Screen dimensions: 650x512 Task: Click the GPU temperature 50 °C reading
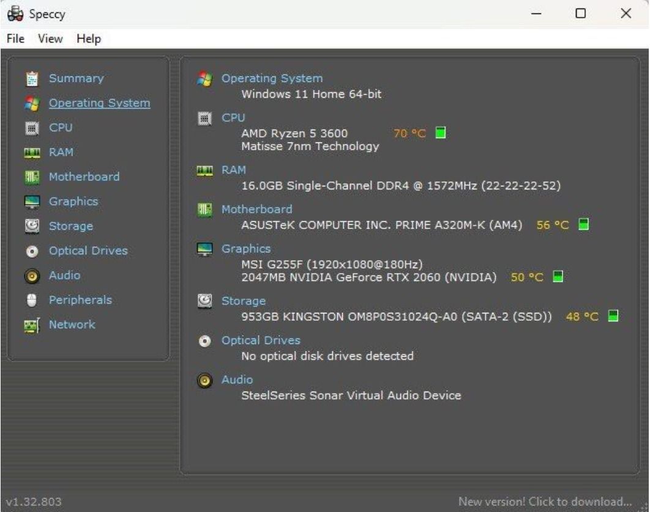[x=527, y=277]
